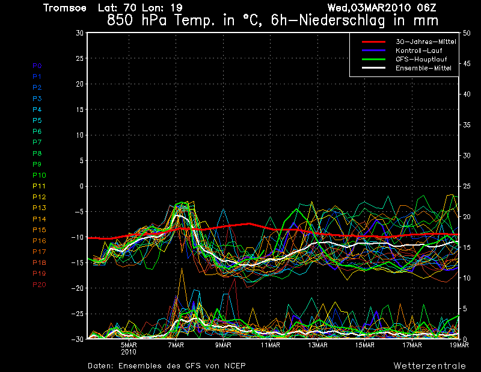Click the 13MAR date tick label

pos(317,346)
